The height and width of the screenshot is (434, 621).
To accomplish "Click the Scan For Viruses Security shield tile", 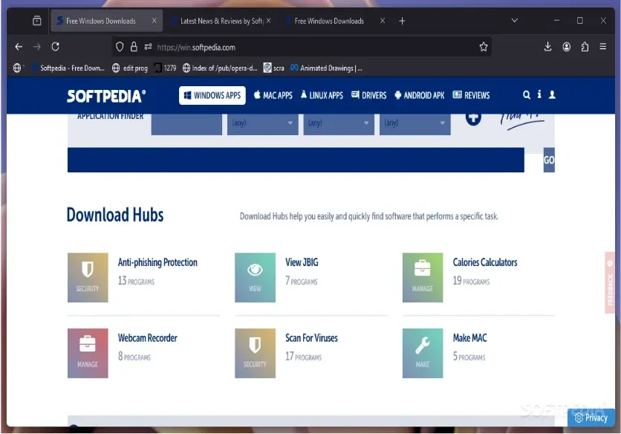I will 255,353.
